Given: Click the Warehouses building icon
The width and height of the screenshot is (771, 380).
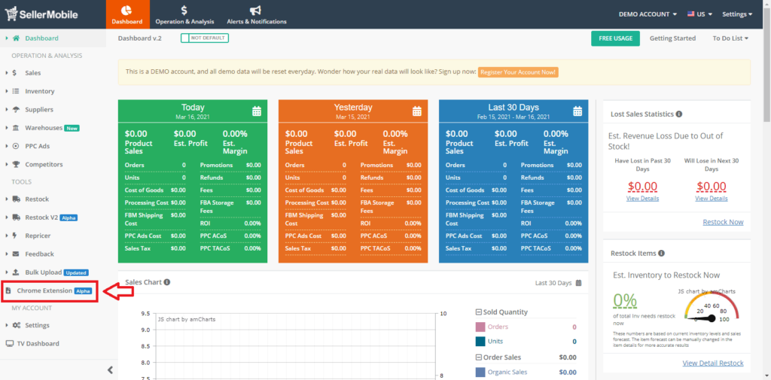Looking at the screenshot, I should pyautogui.click(x=16, y=128).
